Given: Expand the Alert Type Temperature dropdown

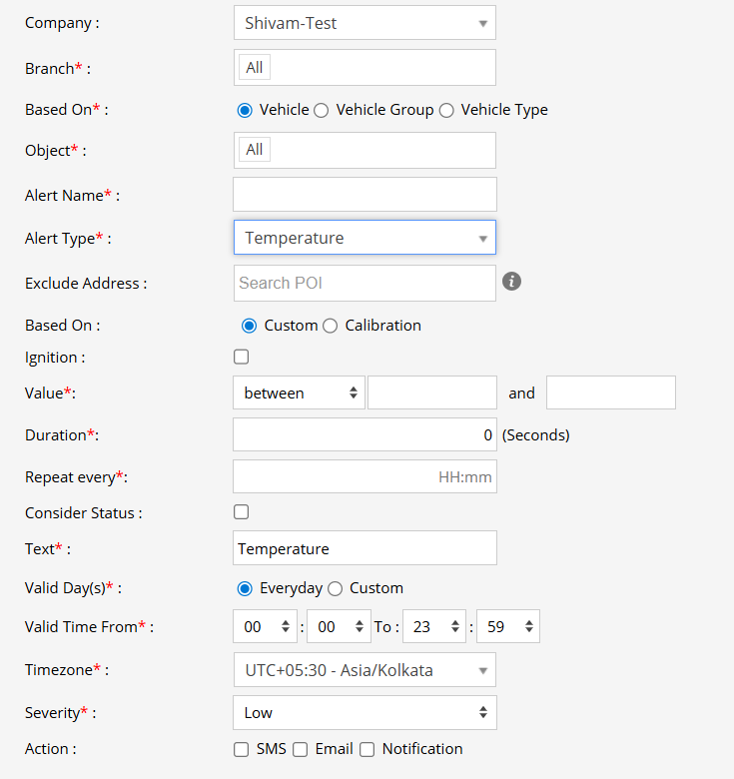Looking at the screenshot, I should click(365, 238).
